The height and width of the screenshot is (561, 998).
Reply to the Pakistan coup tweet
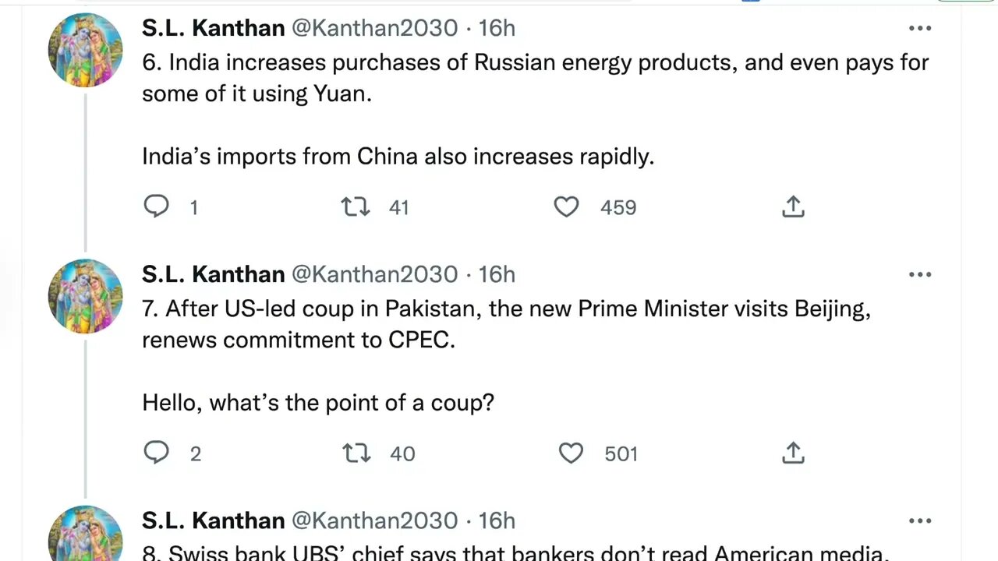tap(157, 453)
